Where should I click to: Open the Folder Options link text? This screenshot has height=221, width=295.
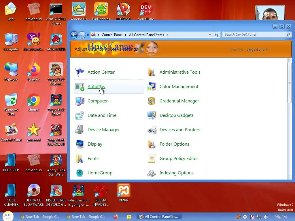coord(174,144)
